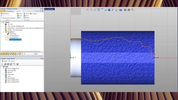Viewport: 178px width, 100px height.
Task: Expand the Tournage Tronçonnage folder
Action: coord(6,39)
